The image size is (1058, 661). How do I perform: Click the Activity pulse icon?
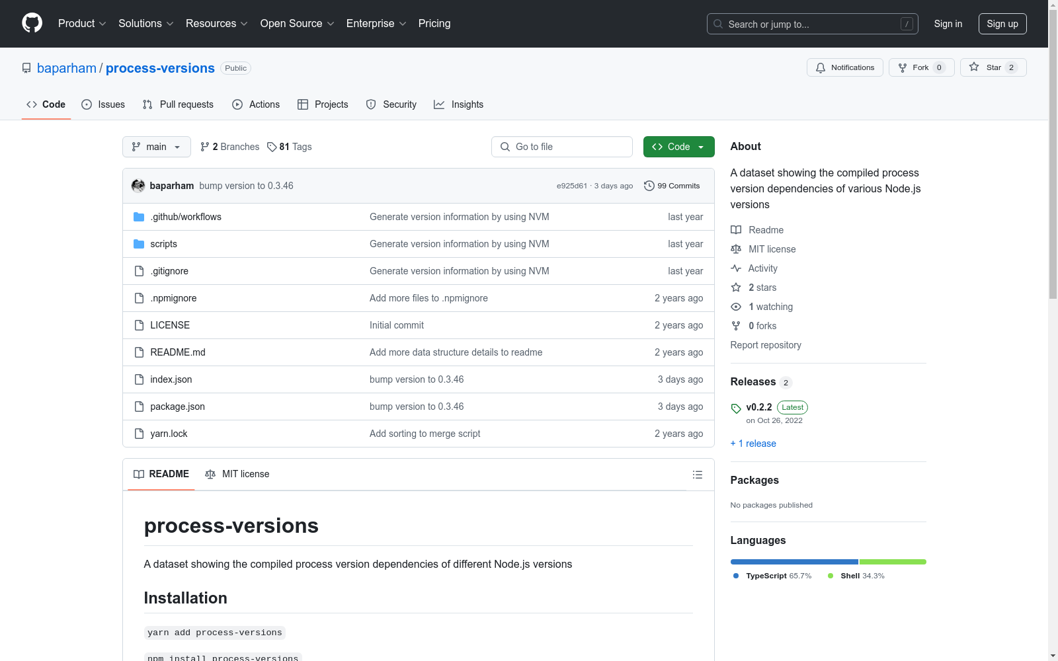736,268
